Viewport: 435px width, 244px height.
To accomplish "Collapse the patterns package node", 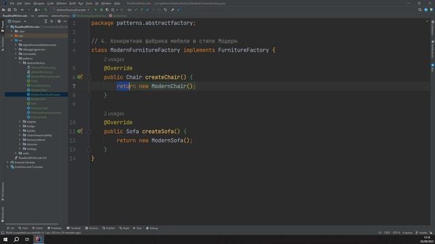I will coord(16,58).
